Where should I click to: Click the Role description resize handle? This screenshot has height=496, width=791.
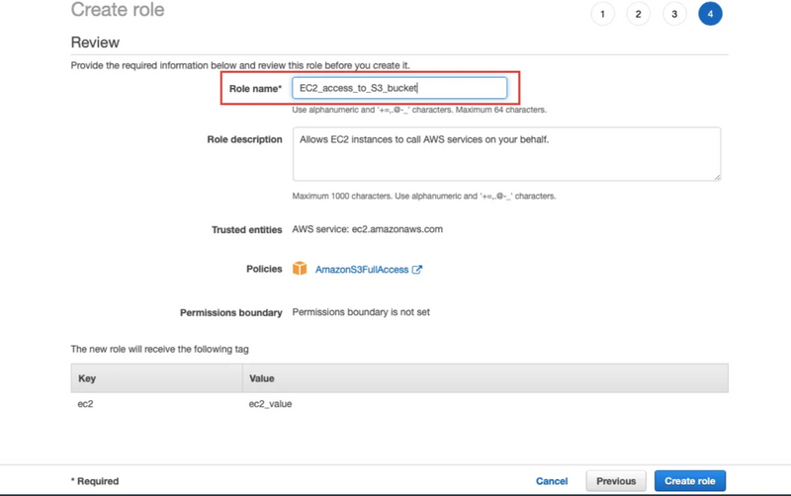716,176
